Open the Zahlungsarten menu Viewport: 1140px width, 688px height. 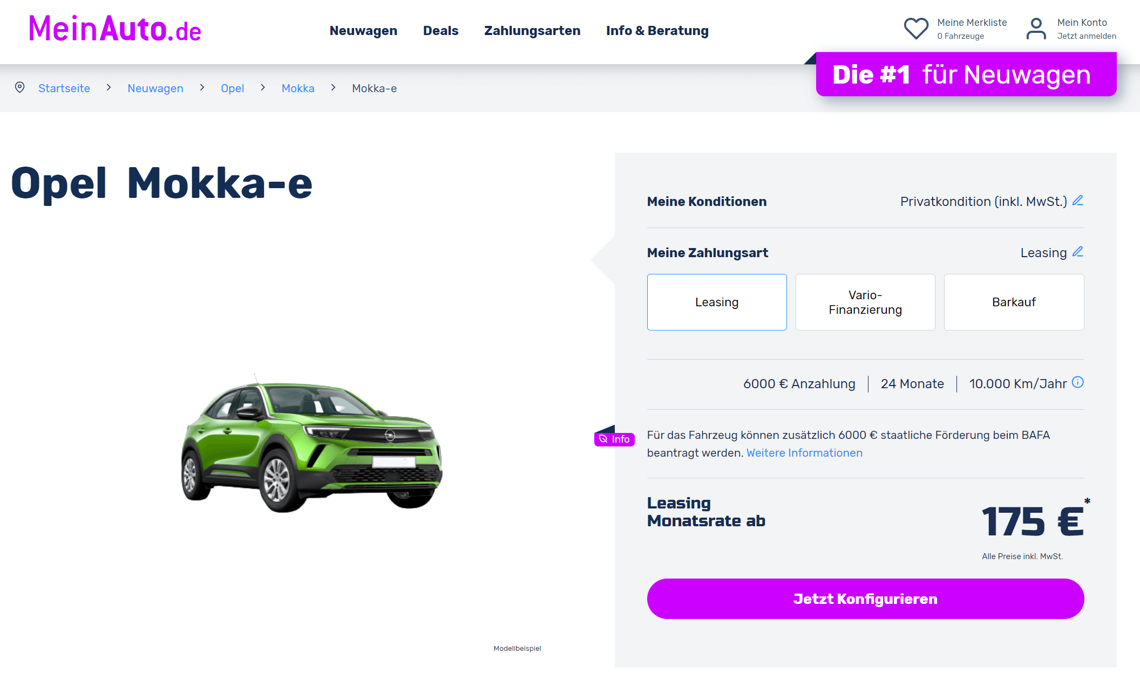pyautogui.click(x=532, y=31)
